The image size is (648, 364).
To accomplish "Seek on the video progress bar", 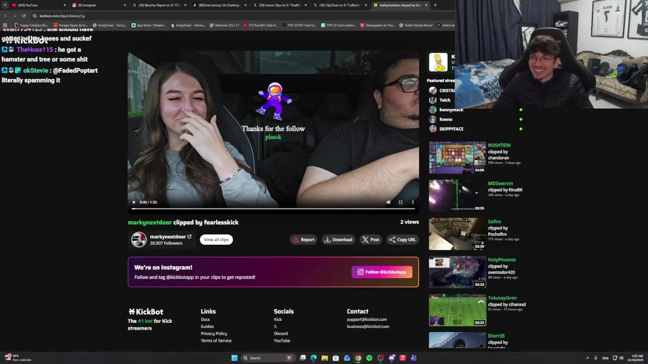I will [x=273, y=208].
